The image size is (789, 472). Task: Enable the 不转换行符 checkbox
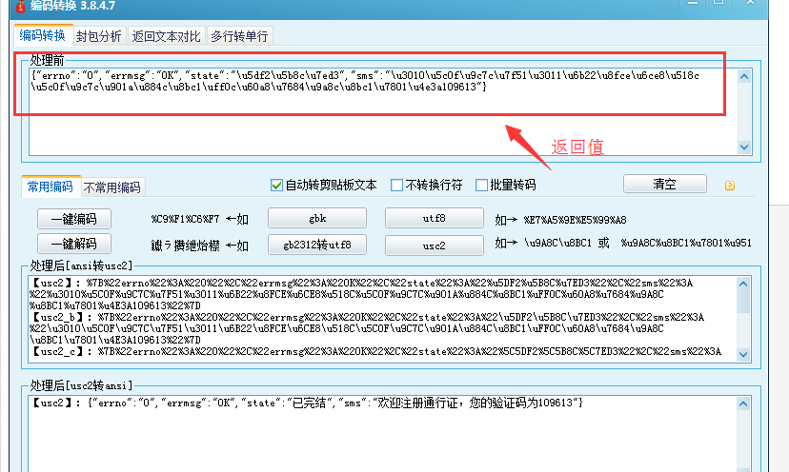pos(396,185)
